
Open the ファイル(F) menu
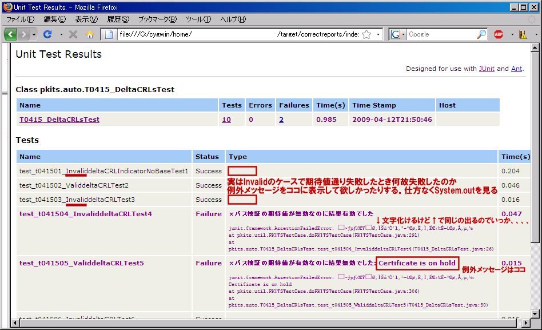click(21, 19)
